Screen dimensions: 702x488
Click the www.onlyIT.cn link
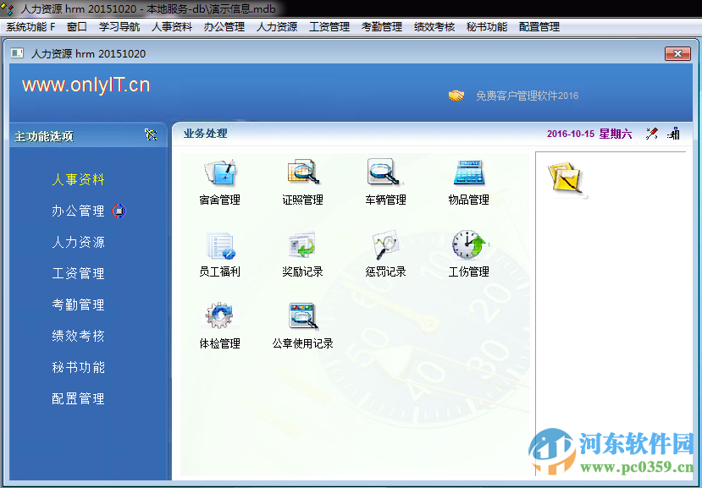click(x=86, y=85)
